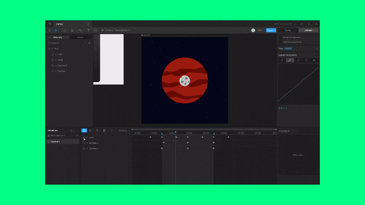The width and height of the screenshot is (365, 205).
Task: Open the Export dropdown
Action: [270, 30]
